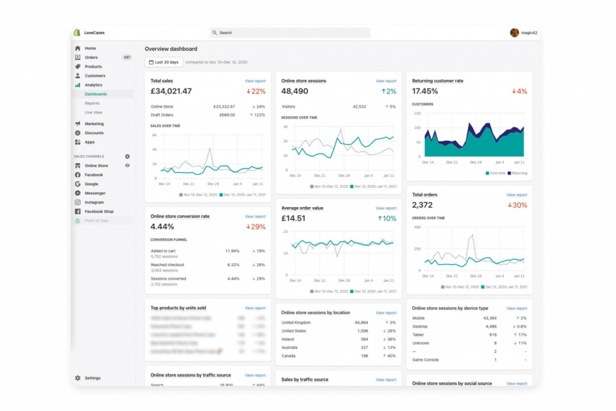Open the Analytics section
Viewport: 616px width, 411px height.
point(79,85)
